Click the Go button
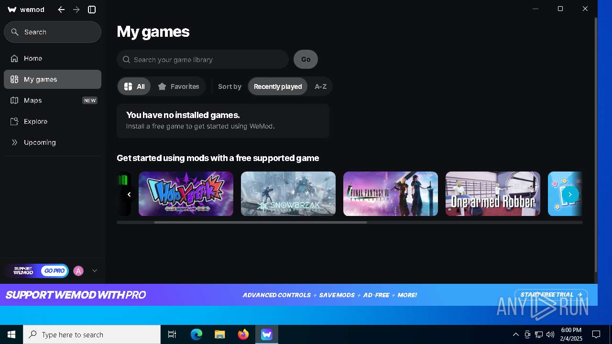The image size is (612, 344). coord(306,60)
